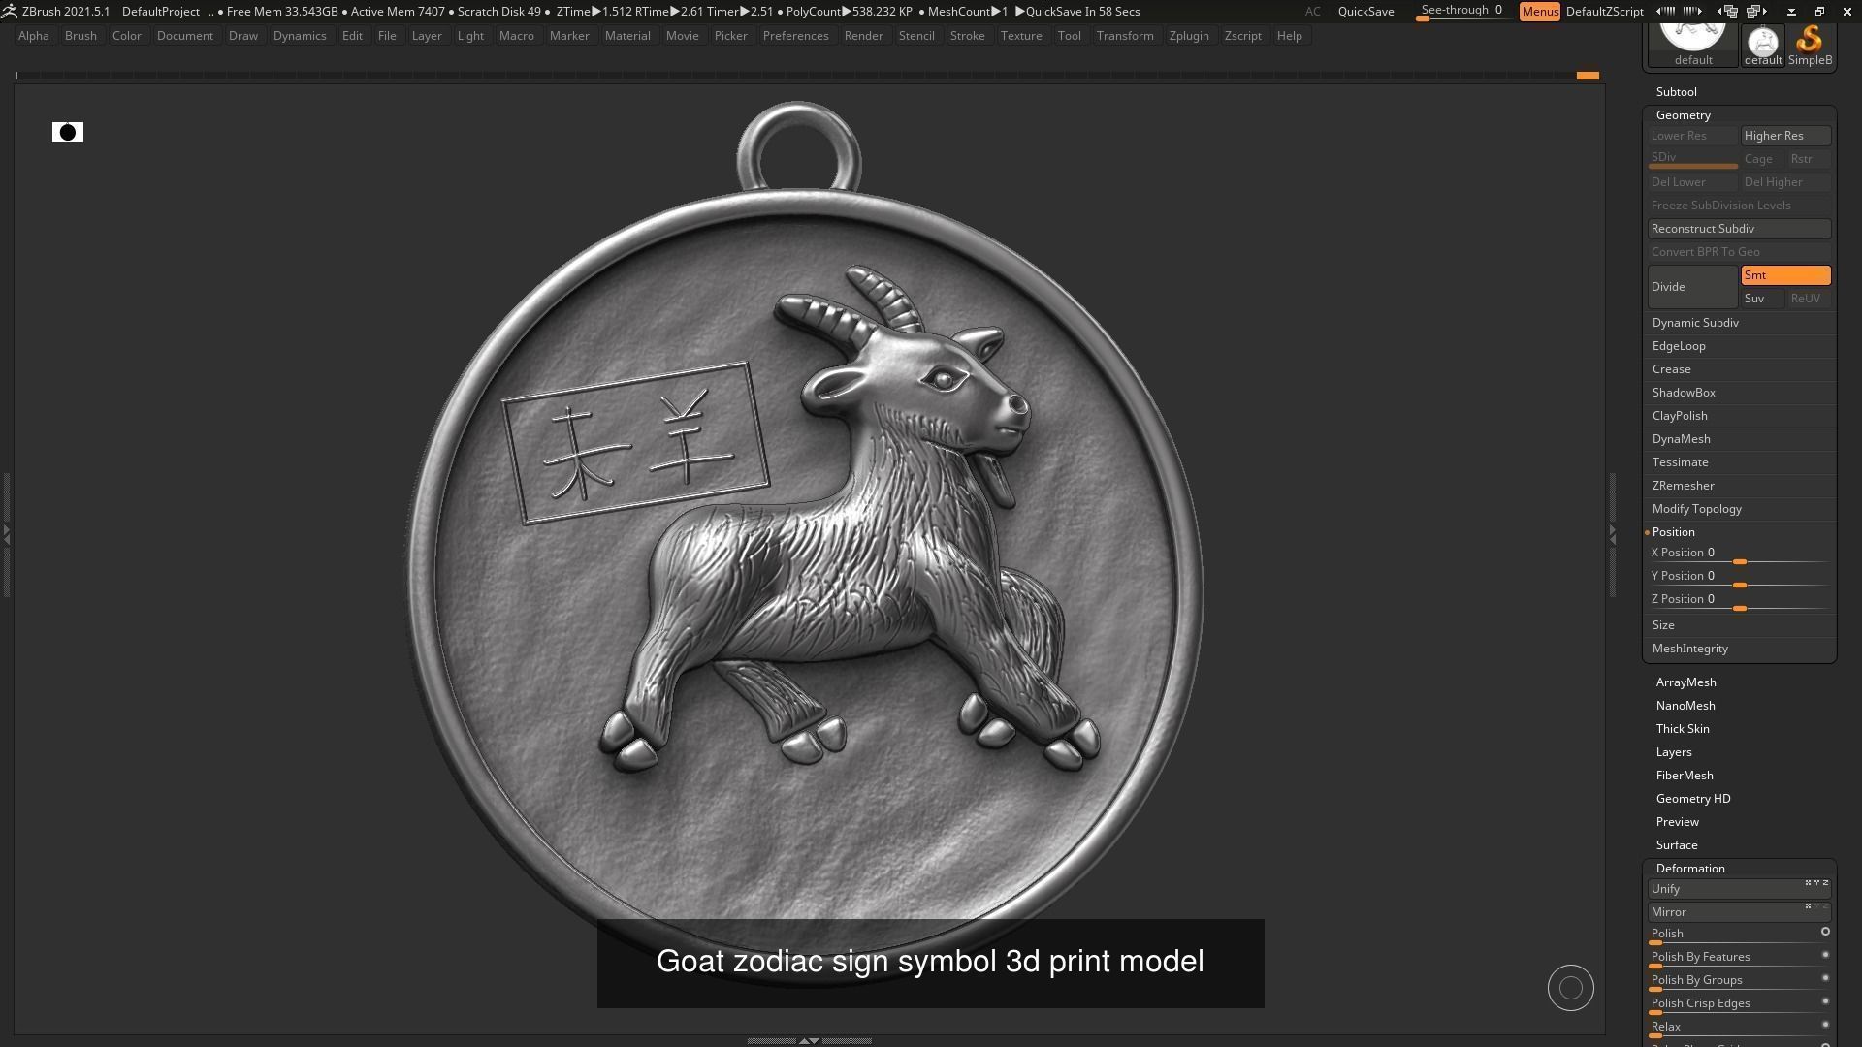Image resolution: width=1862 pixels, height=1047 pixels.
Task: Click the orange timeline marker above canvas
Action: tap(1588, 76)
